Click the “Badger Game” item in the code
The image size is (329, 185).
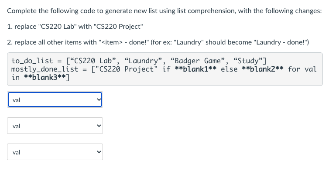(198, 61)
